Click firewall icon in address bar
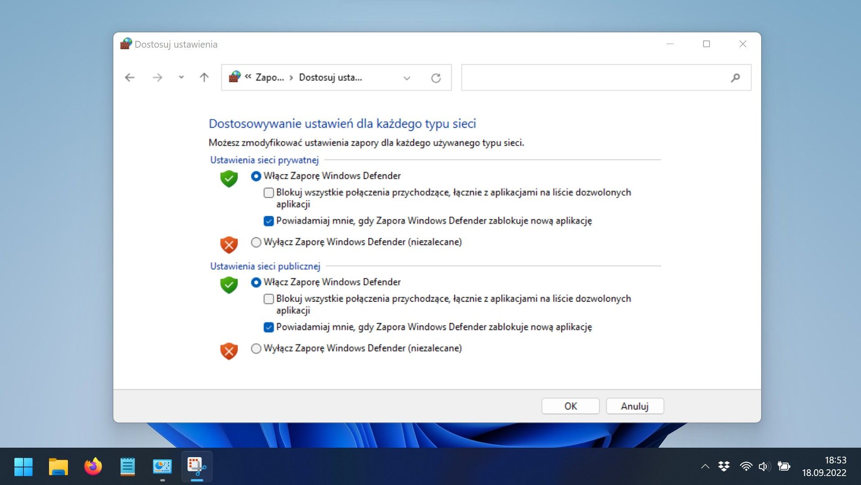 (x=234, y=77)
